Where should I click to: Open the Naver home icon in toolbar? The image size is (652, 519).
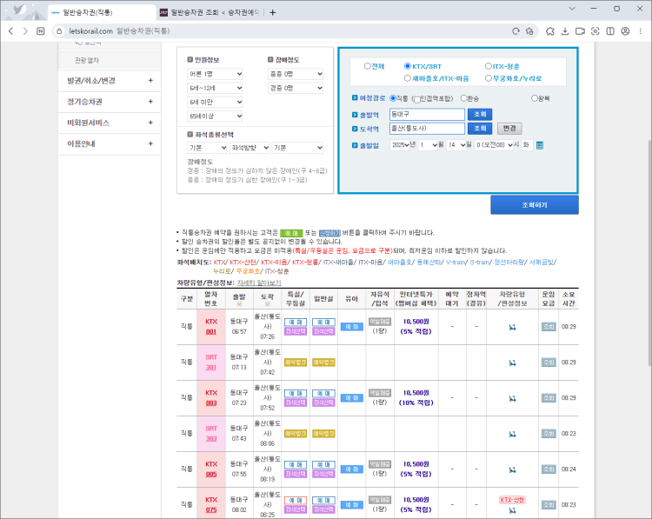coord(40,31)
